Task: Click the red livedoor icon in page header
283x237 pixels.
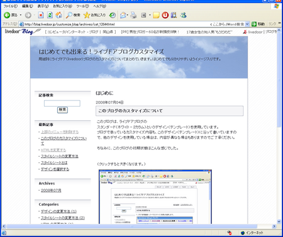Action: [245, 32]
